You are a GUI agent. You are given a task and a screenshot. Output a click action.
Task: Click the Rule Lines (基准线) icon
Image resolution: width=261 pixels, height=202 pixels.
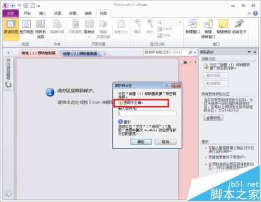pos(89,24)
